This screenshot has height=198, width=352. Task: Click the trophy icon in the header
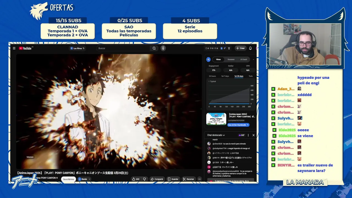pyautogui.click(x=229, y=48)
